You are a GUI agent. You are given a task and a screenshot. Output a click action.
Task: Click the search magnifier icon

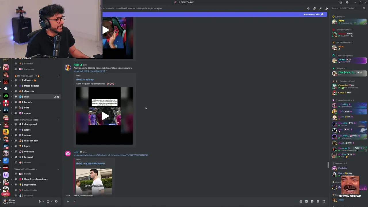coord(364,8)
